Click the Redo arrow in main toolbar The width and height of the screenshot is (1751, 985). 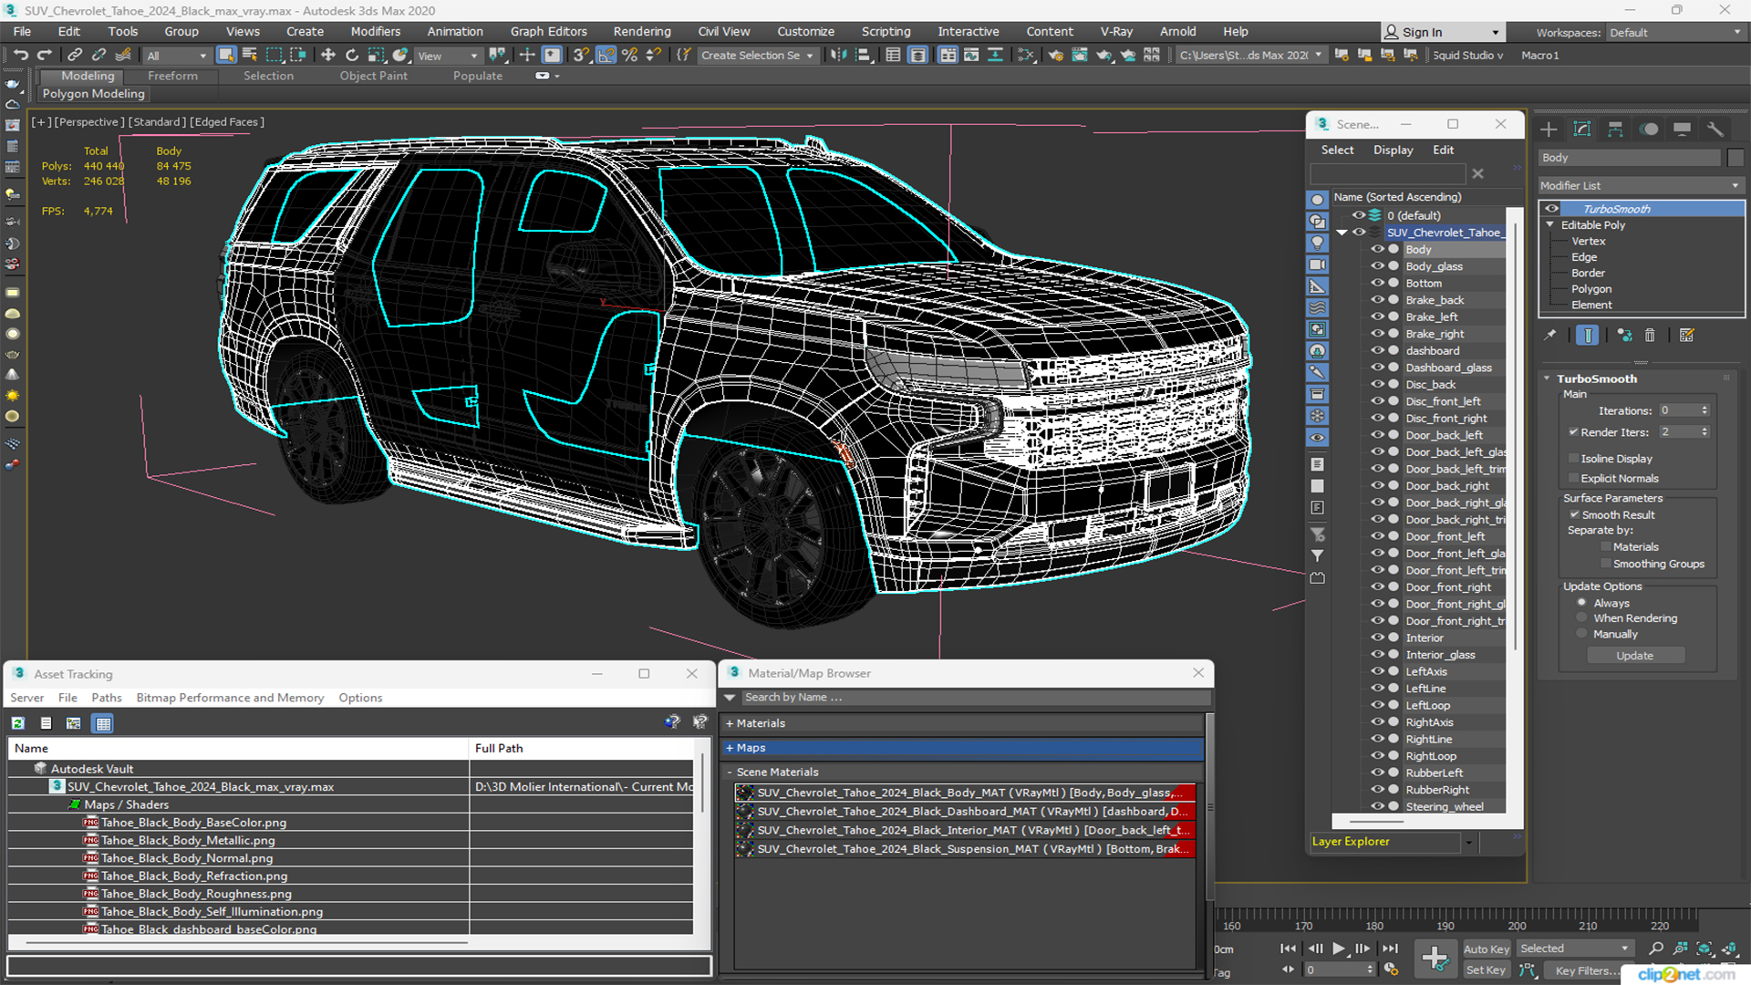point(44,56)
